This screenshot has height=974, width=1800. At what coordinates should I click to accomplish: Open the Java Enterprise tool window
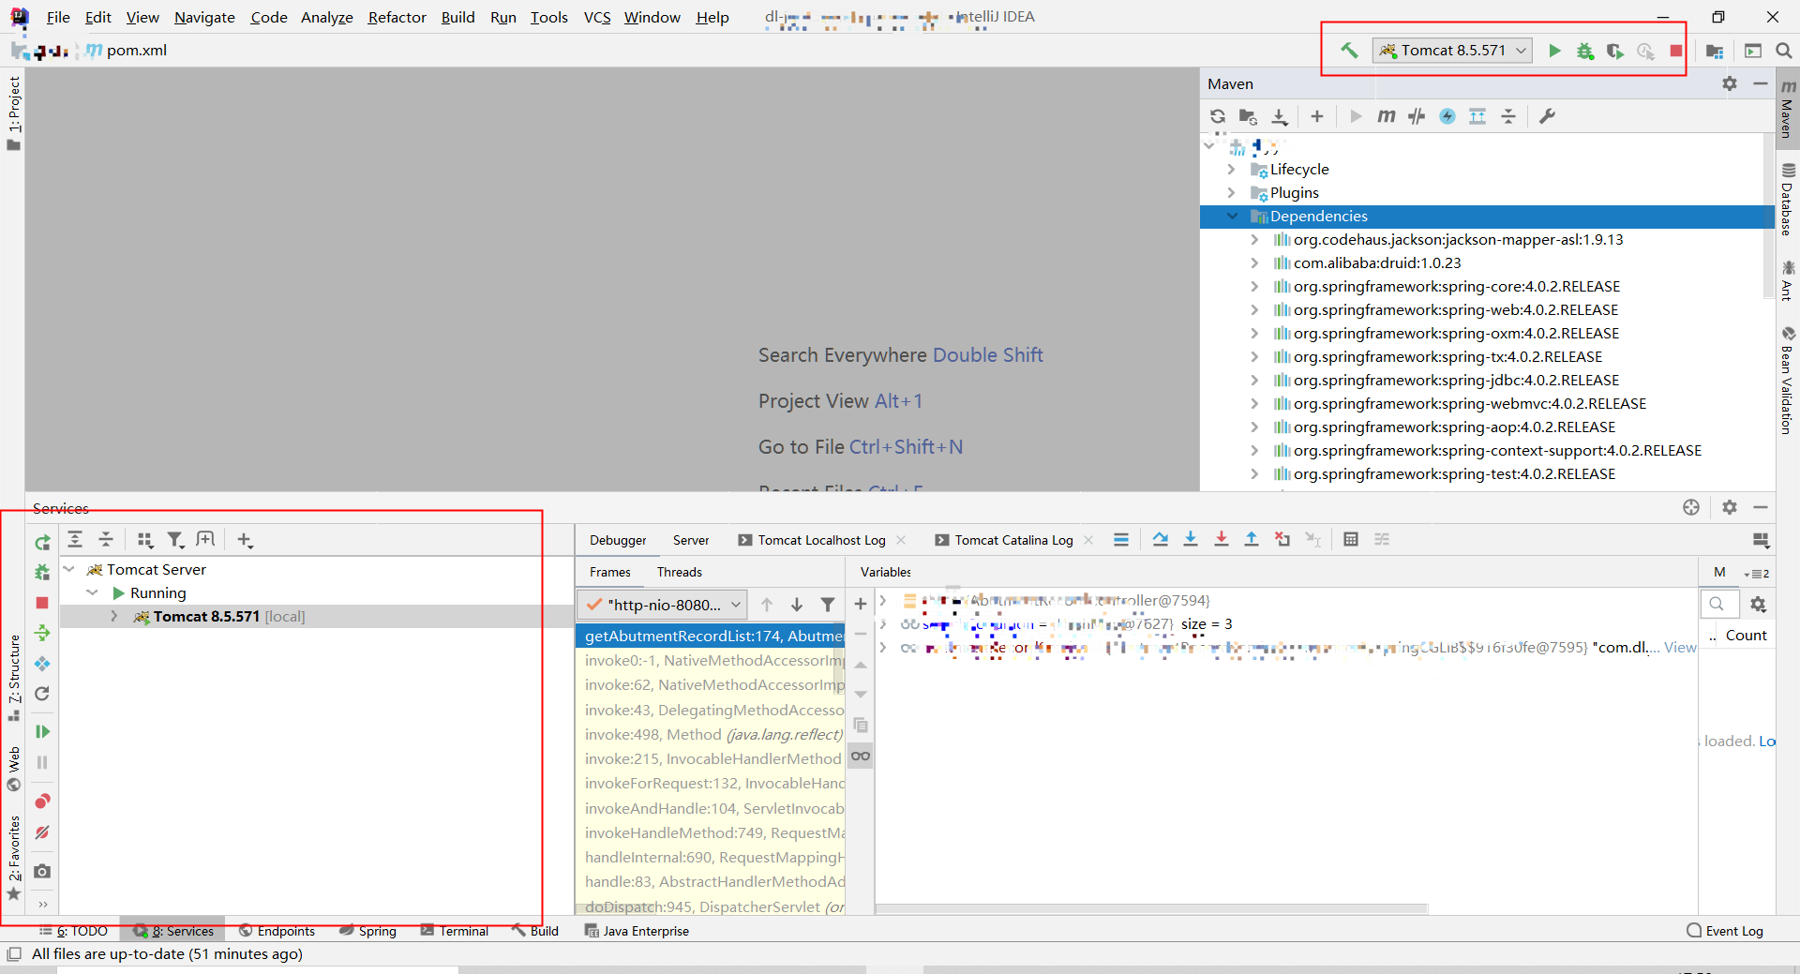637,931
